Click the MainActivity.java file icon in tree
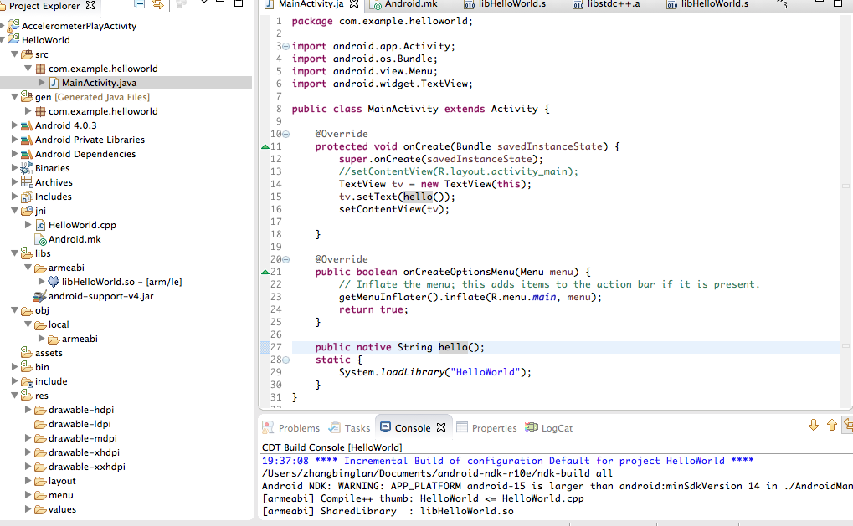The width and height of the screenshot is (853, 526). click(54, 83)
